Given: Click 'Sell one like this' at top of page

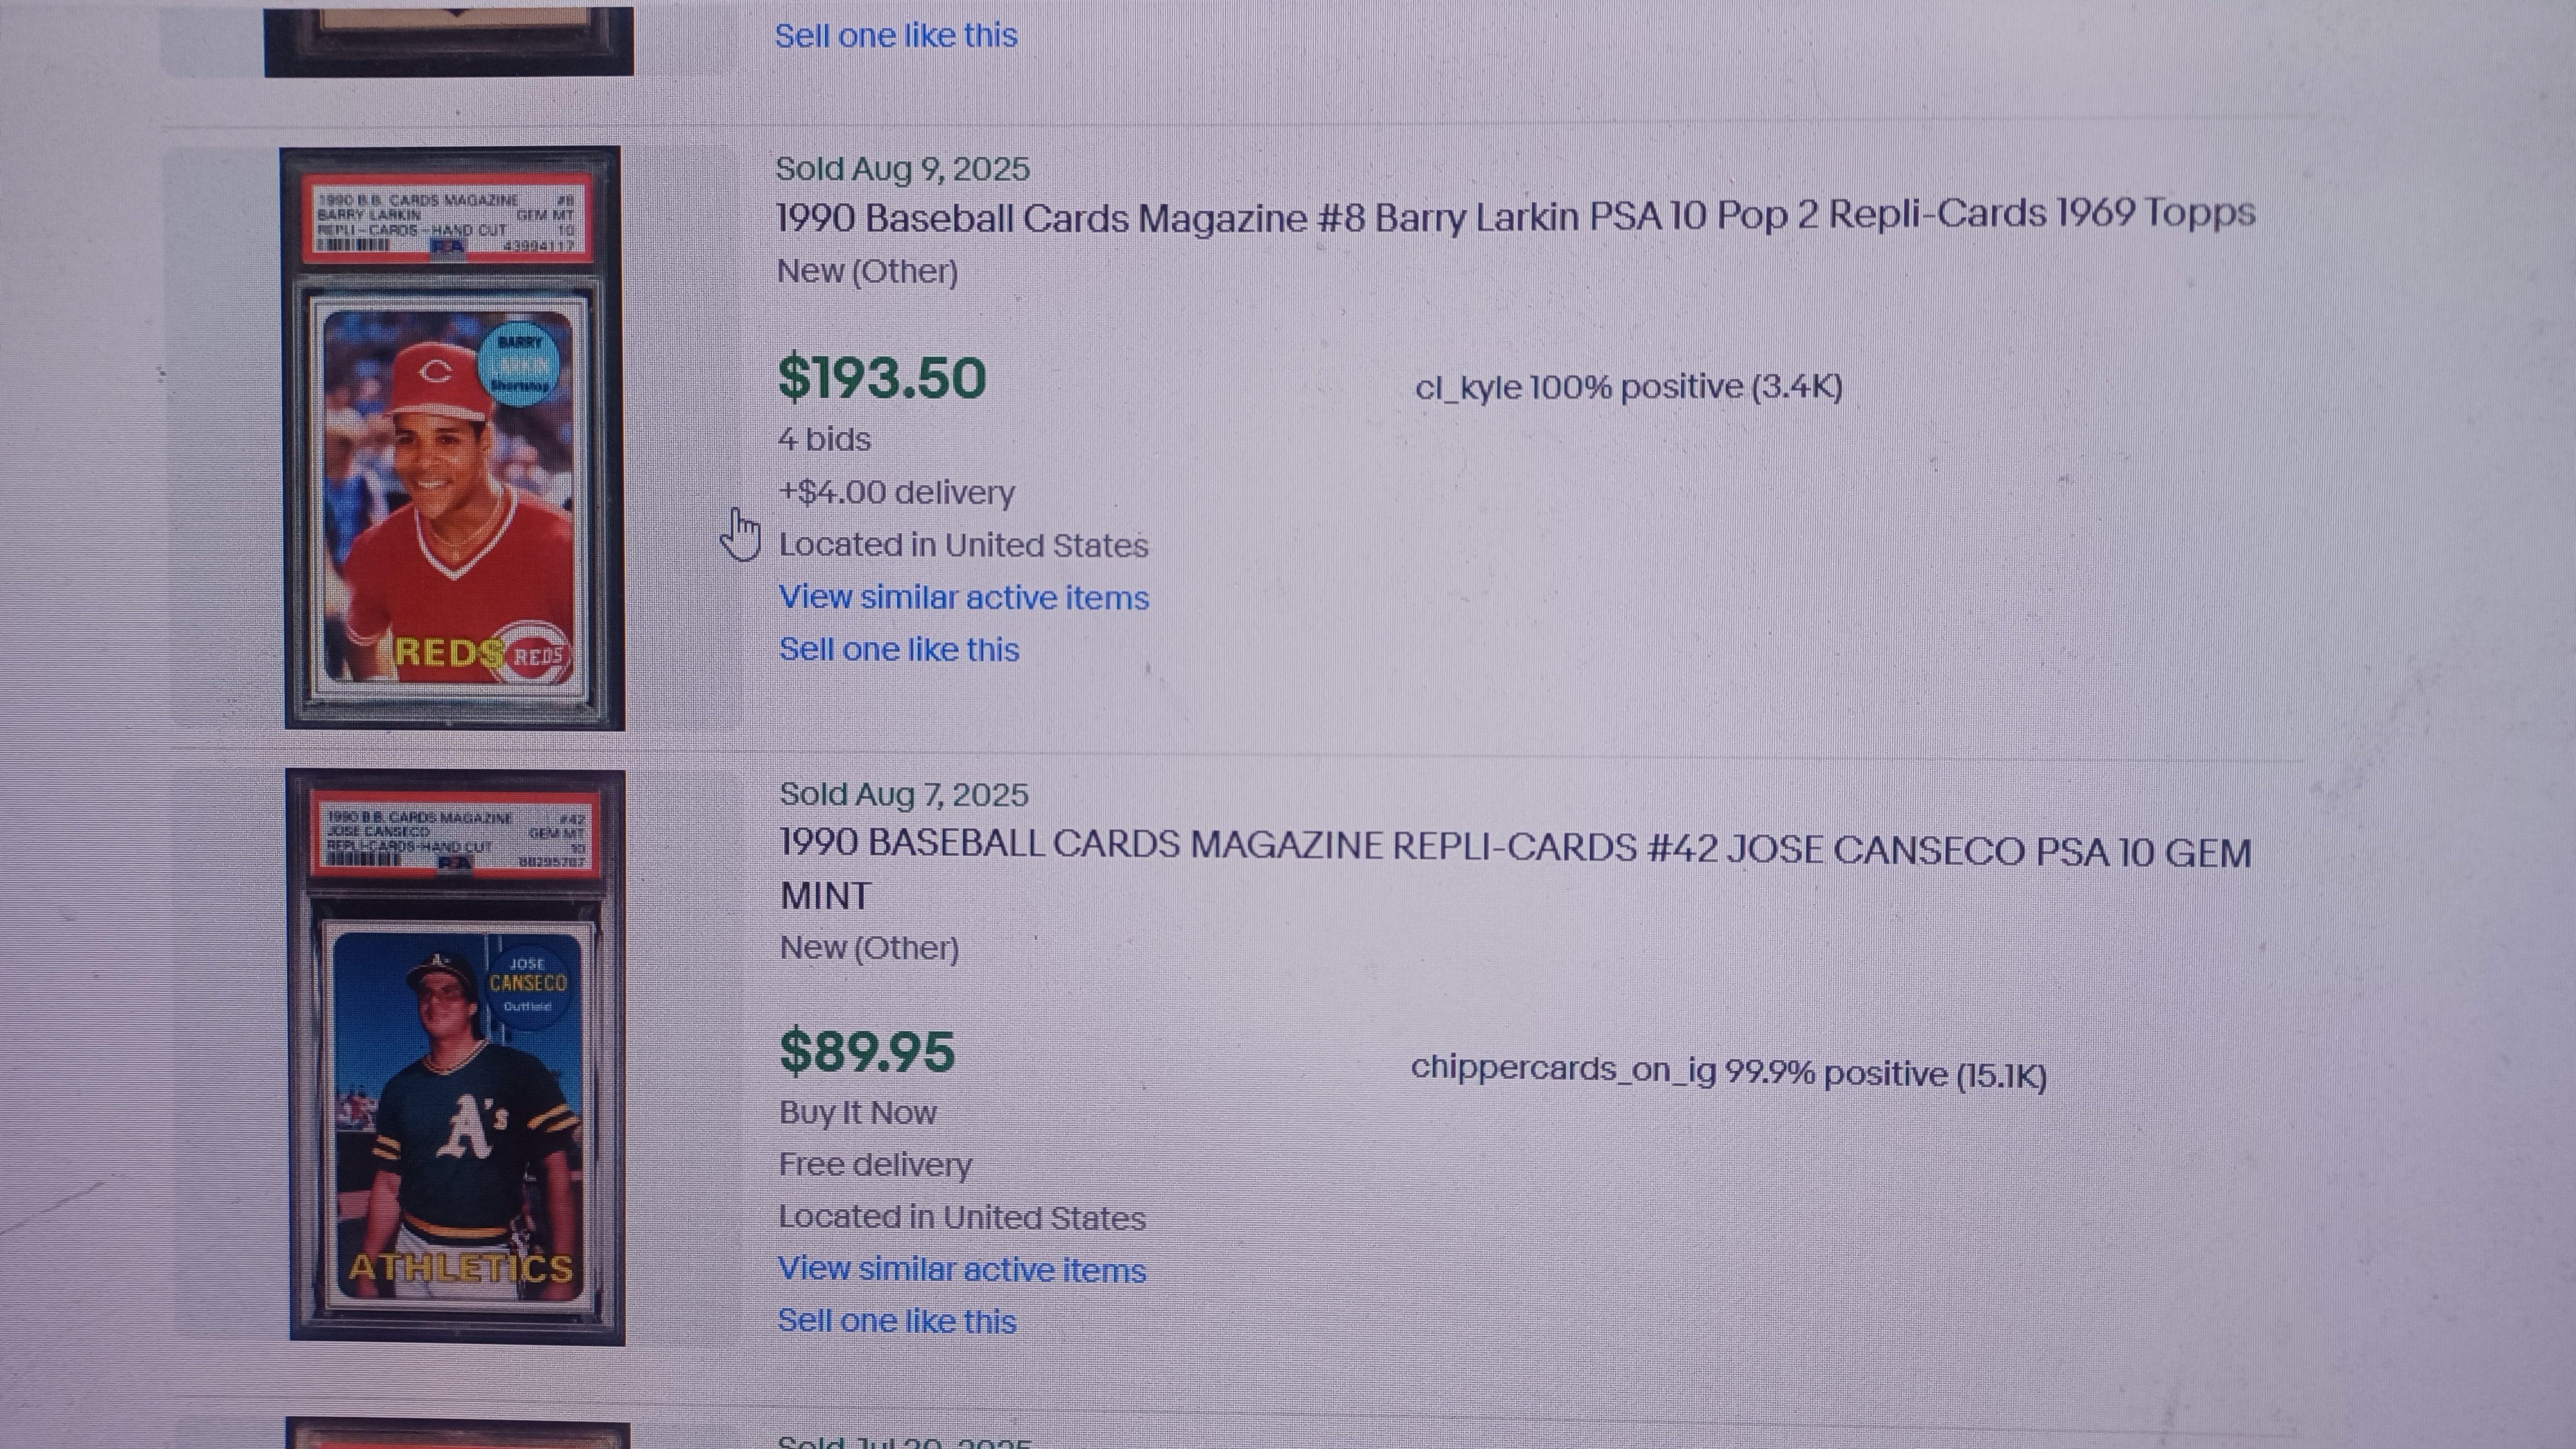Looking at the screenshot, I should 896,36.
